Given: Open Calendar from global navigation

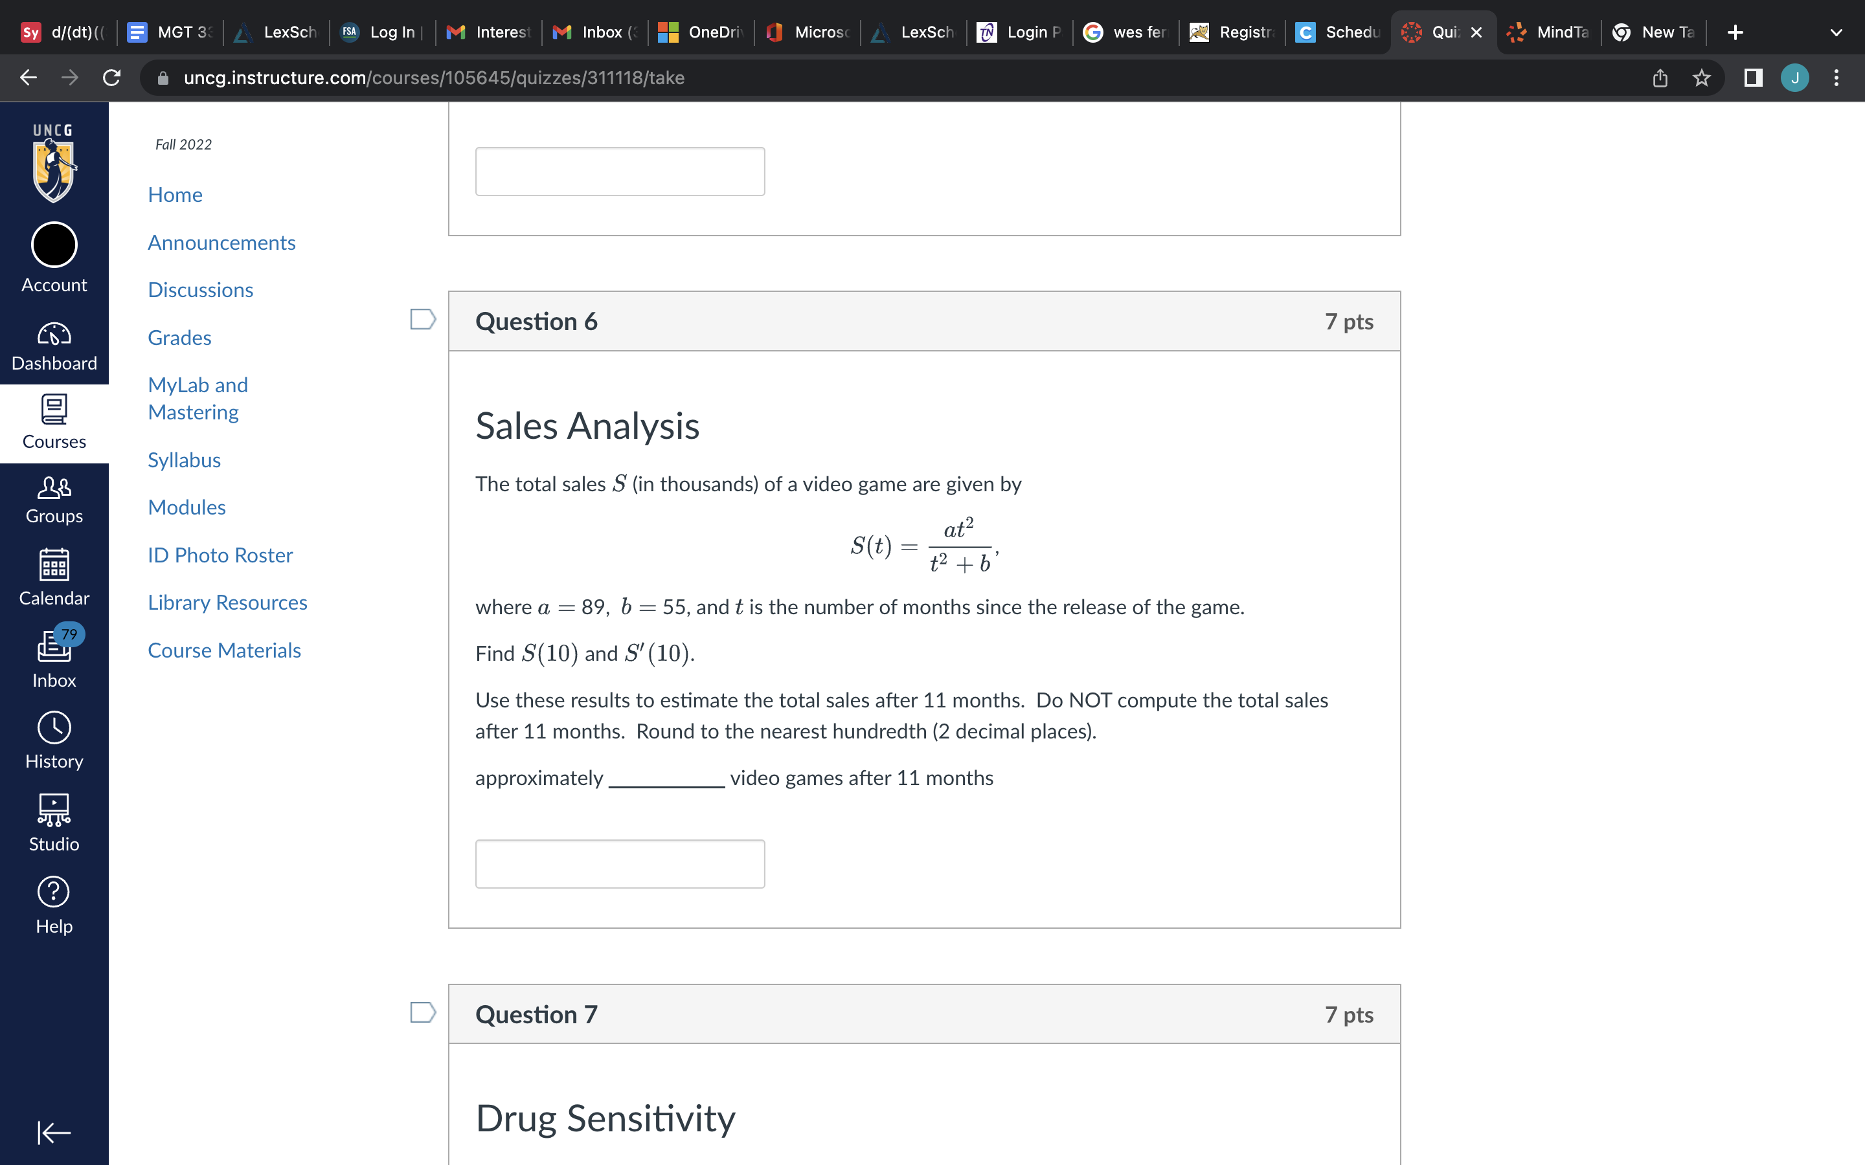Looking at the screenshot, I should coord(54,577).
